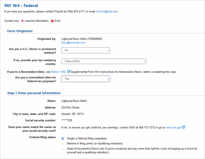Select Married or filing jointly radio option
Viewport: 205px width, 159px height.
[63, 144]
